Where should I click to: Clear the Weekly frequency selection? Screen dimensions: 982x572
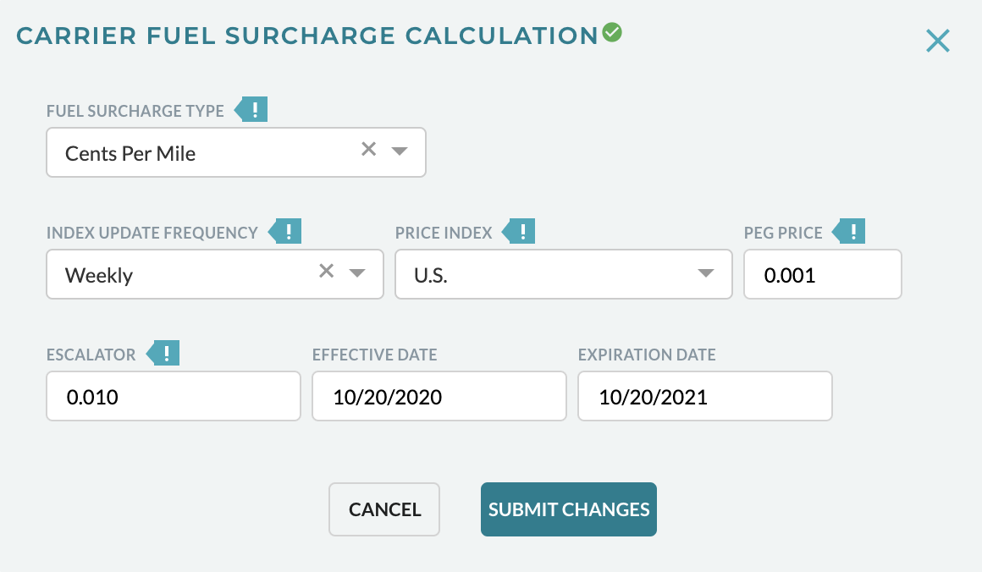[x=327, y=271]
